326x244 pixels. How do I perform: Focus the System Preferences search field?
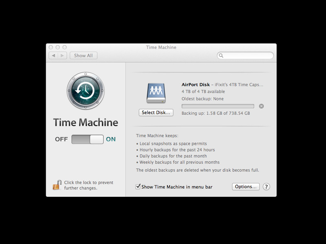click(245, 56)
